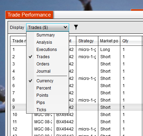This screenshot has height=136, width=143.
Task: Choose Percent unit option
Action: [x=44, y=88]
